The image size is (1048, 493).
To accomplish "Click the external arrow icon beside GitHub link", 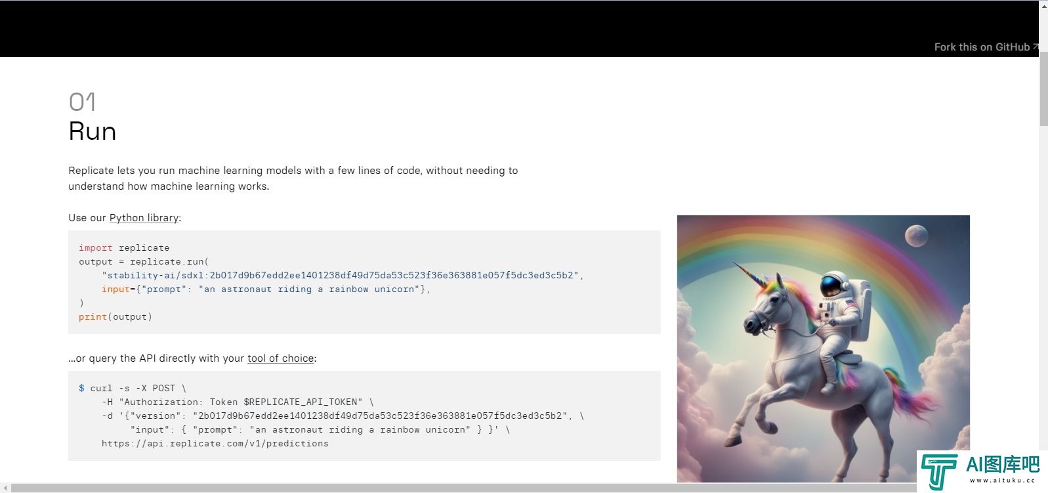I will pos(1035,47).
